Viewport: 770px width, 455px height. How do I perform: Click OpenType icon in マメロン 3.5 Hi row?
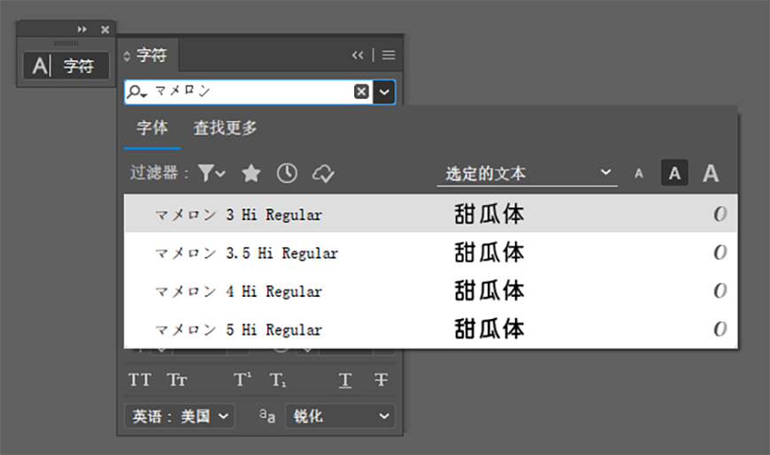pos(720,252)
